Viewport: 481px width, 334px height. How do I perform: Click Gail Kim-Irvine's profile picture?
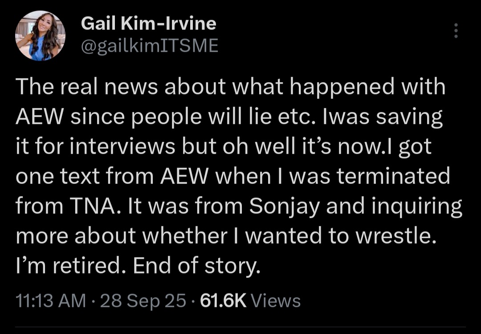coord(41,36)
